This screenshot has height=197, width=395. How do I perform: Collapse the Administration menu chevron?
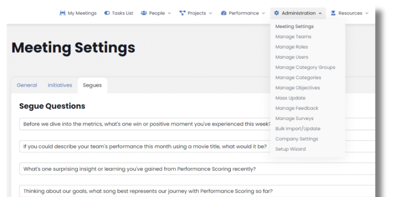tap(320, 13)
